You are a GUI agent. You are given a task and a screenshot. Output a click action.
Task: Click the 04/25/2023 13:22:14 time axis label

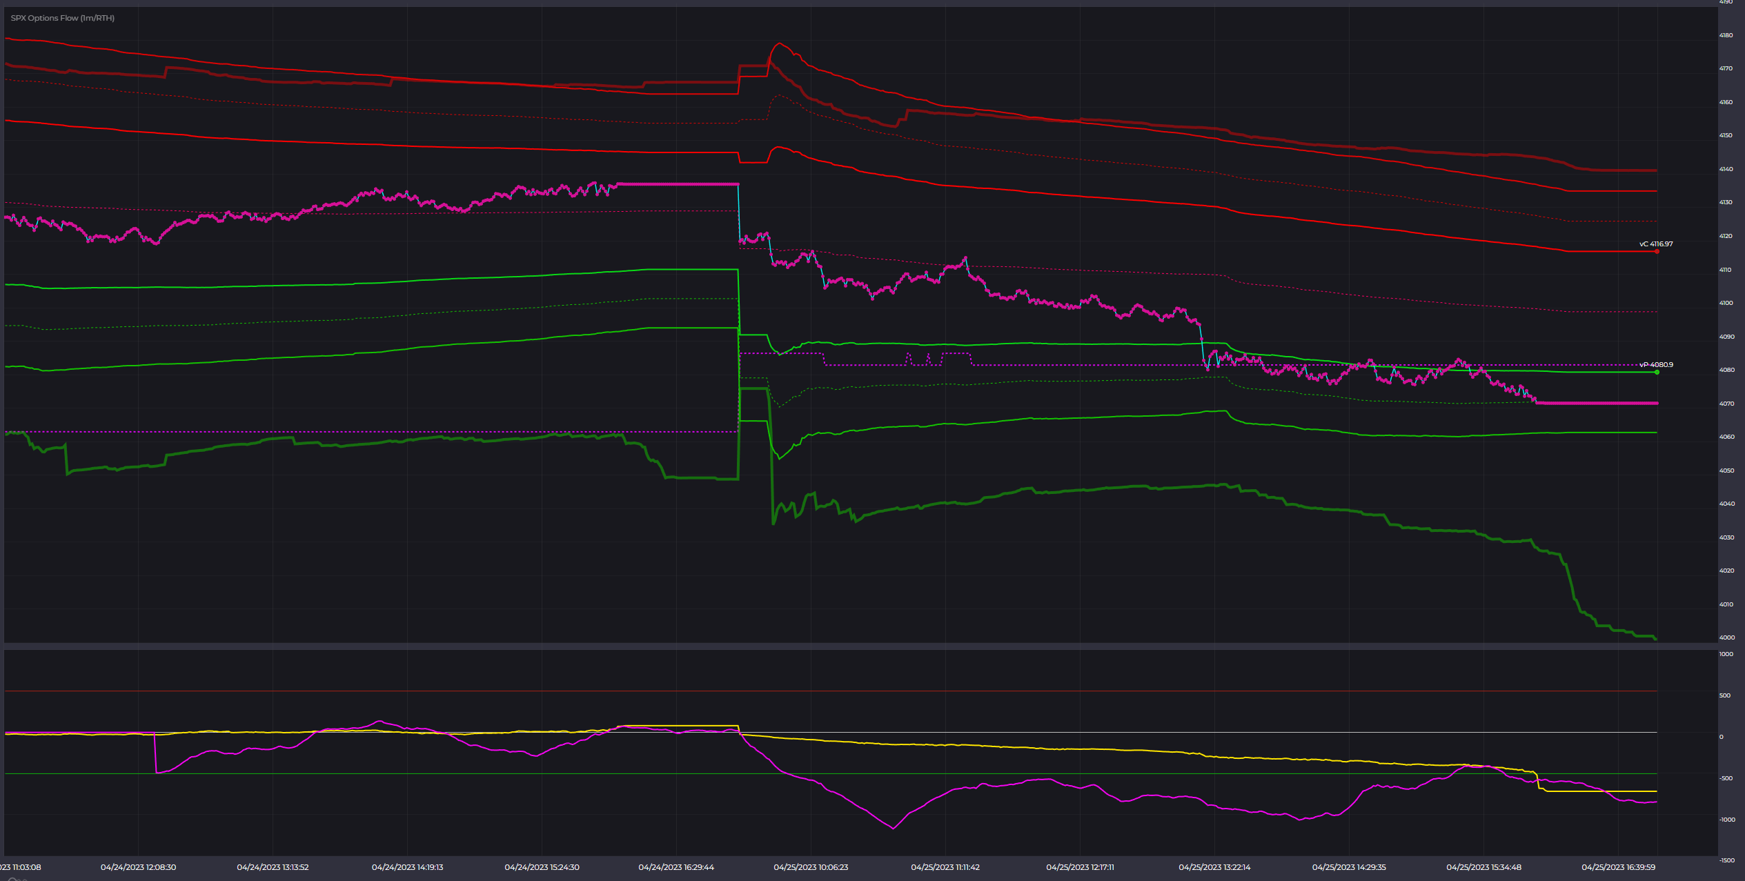pyautogui.click(x=1214, y=867)
